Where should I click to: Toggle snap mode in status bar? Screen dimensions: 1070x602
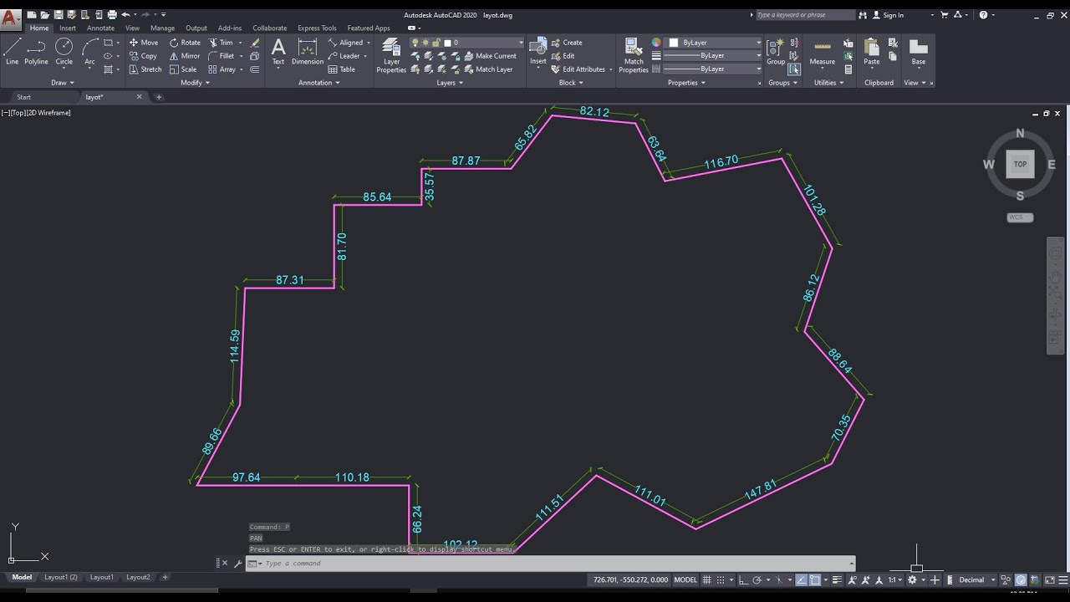721,579
